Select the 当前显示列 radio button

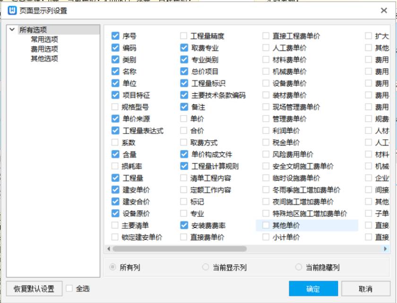pyautogui.click(x=206, y=267)
